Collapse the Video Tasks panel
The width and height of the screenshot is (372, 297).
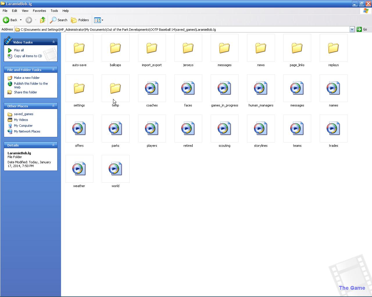coord(53,42)
